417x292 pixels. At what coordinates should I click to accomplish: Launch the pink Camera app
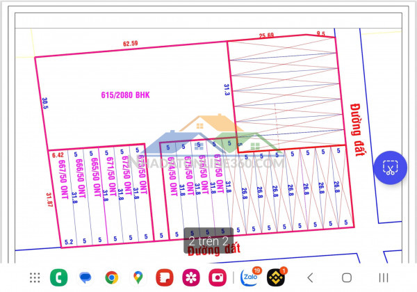pyautogui.click(x=218, y=277)
